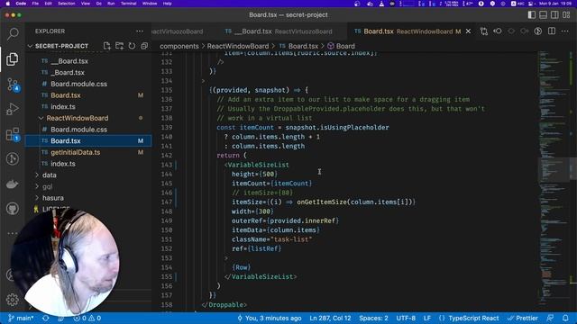The height and width of the screenshot is (324, 577).
Task: Open the File menu
Action: tap(35, 4)
